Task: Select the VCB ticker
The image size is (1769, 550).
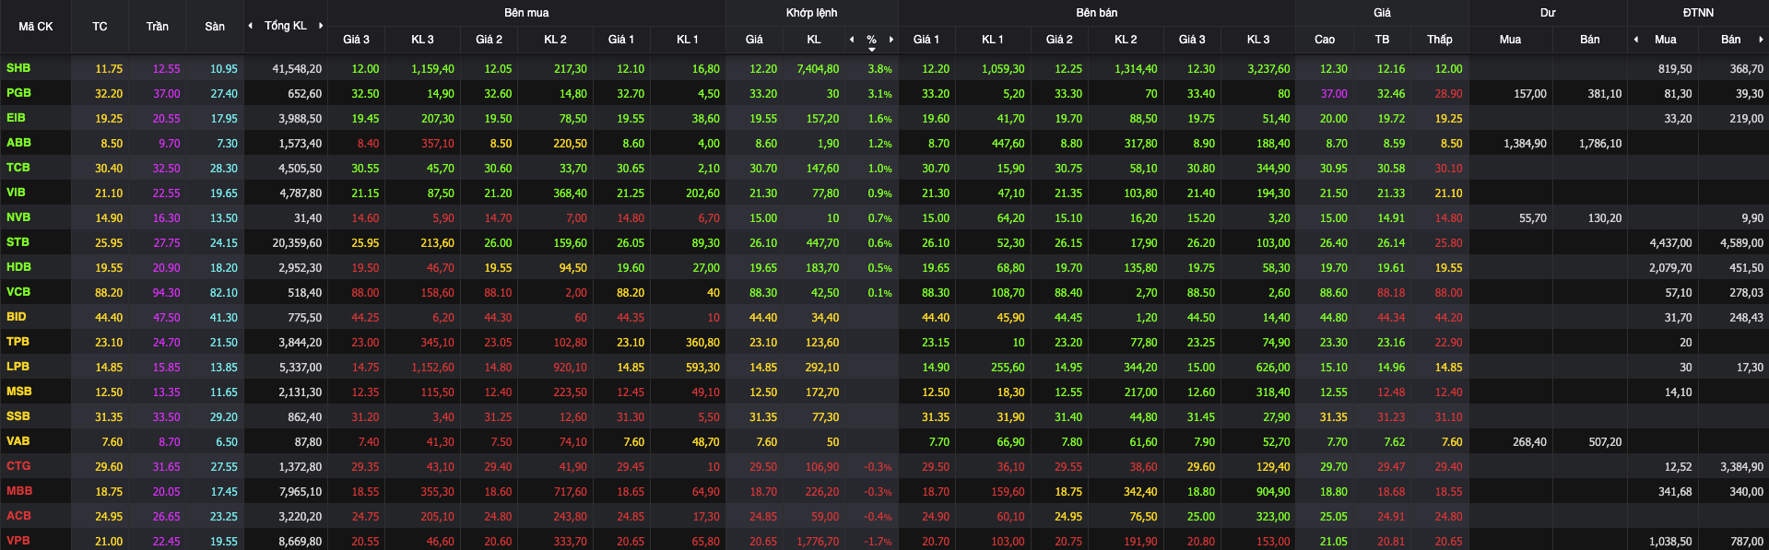Action: (18, 292)
